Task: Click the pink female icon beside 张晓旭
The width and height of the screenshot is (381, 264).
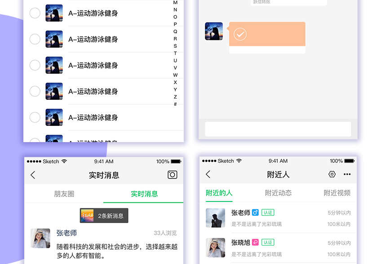Action: [255, 242]
